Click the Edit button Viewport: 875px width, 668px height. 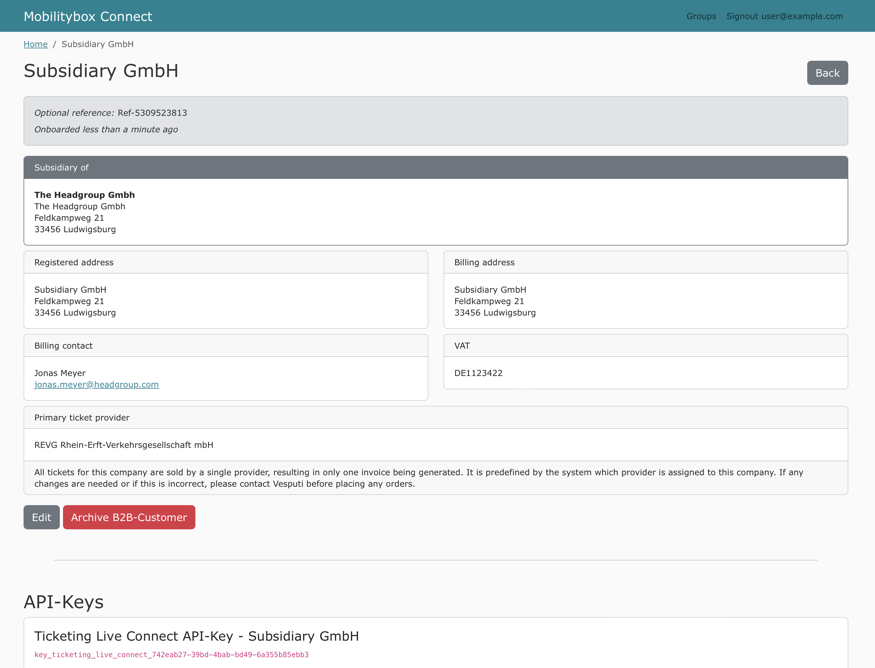(41, 517)
